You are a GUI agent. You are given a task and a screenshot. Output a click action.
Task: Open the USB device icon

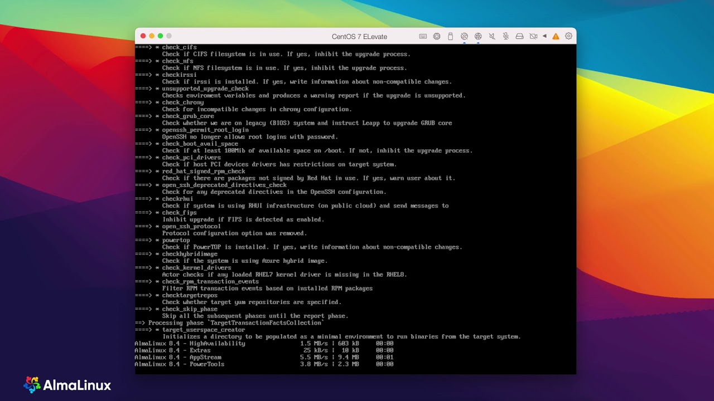coord(450,36)
